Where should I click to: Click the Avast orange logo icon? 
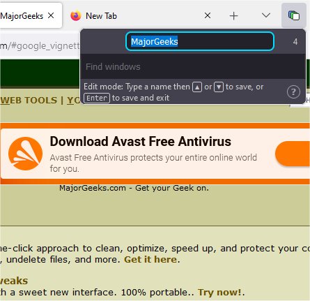(x=25, y=154)
